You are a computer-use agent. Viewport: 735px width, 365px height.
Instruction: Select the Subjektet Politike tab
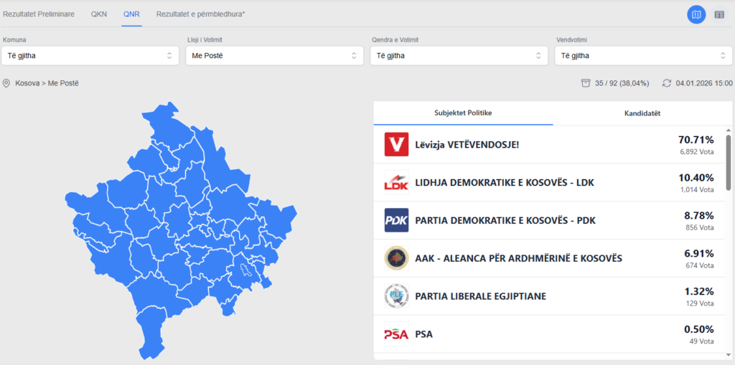click(x=463, y=113)
